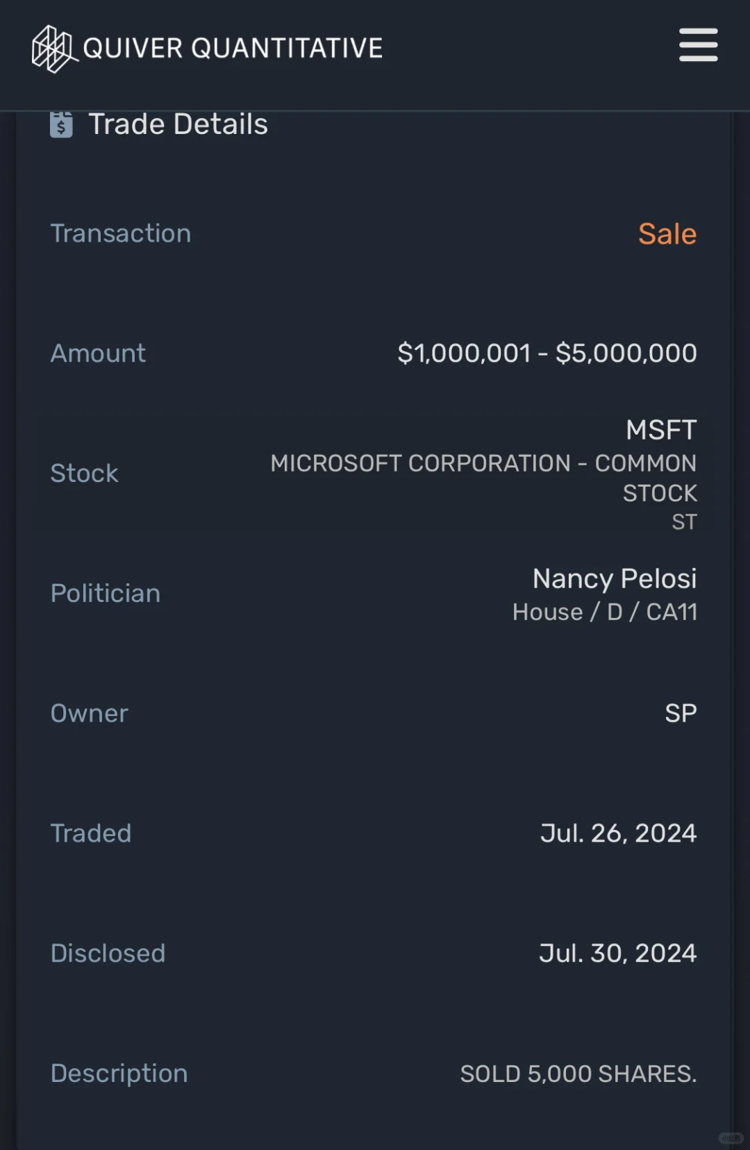Click the traded date Jul. 26, 2024
The height and width of the screenshot is (1150, 750).
pyautogui.click(x=619, y=833)
